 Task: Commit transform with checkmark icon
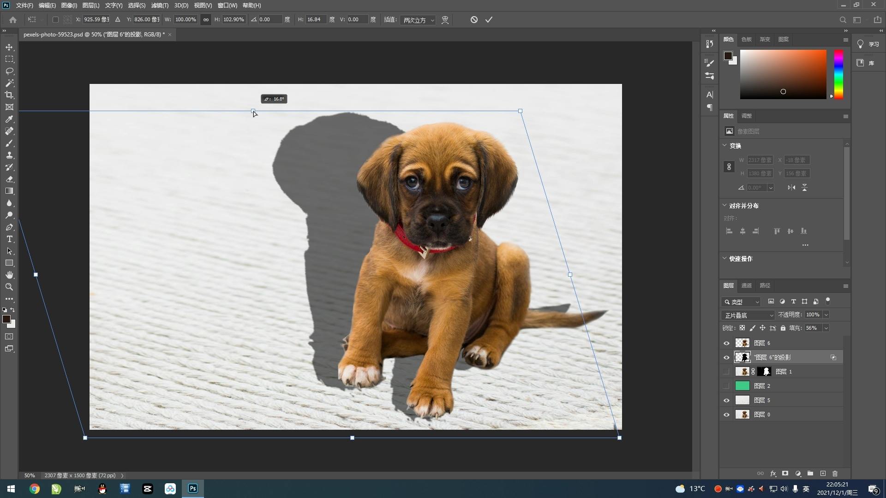click(489, 20)
